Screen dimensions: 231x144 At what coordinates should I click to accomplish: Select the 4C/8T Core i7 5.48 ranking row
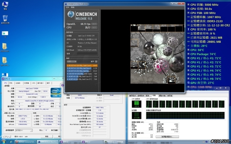point(82,76)
